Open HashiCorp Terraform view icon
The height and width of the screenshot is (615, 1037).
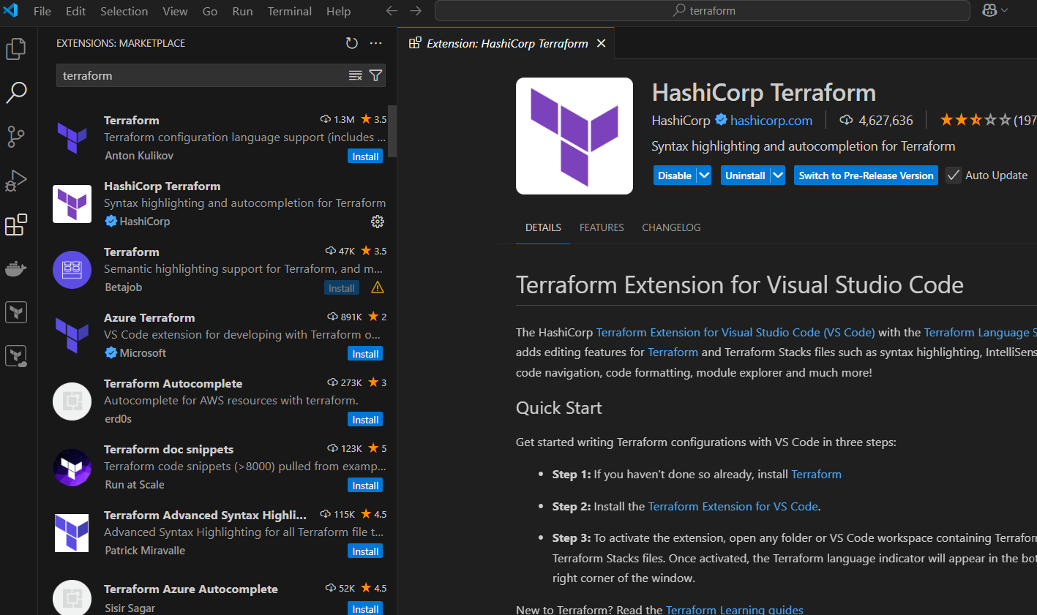[x=16, y=312]
